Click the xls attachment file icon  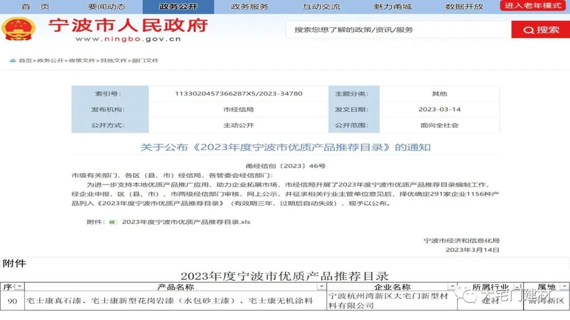pos(112,222)
